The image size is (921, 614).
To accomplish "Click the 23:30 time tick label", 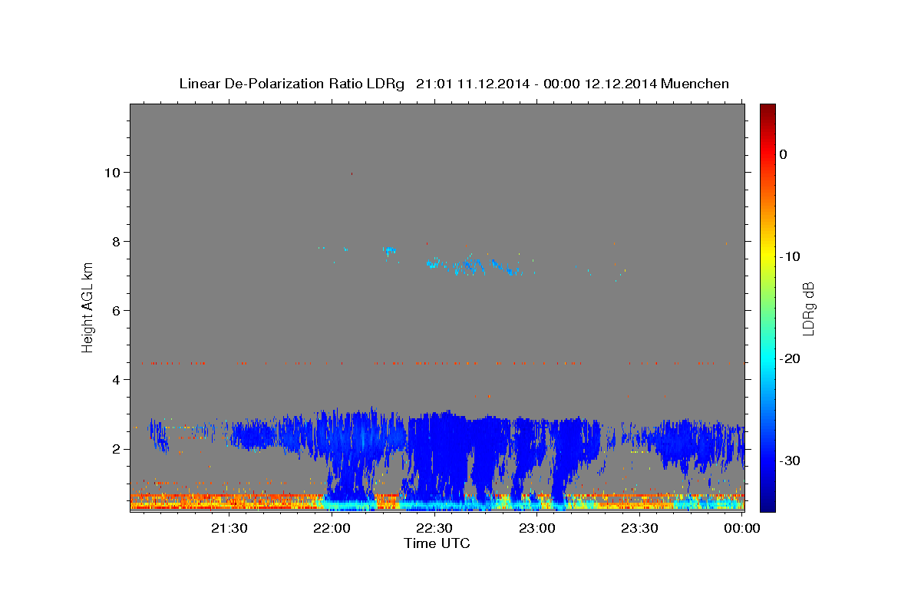I will (639, 528).
